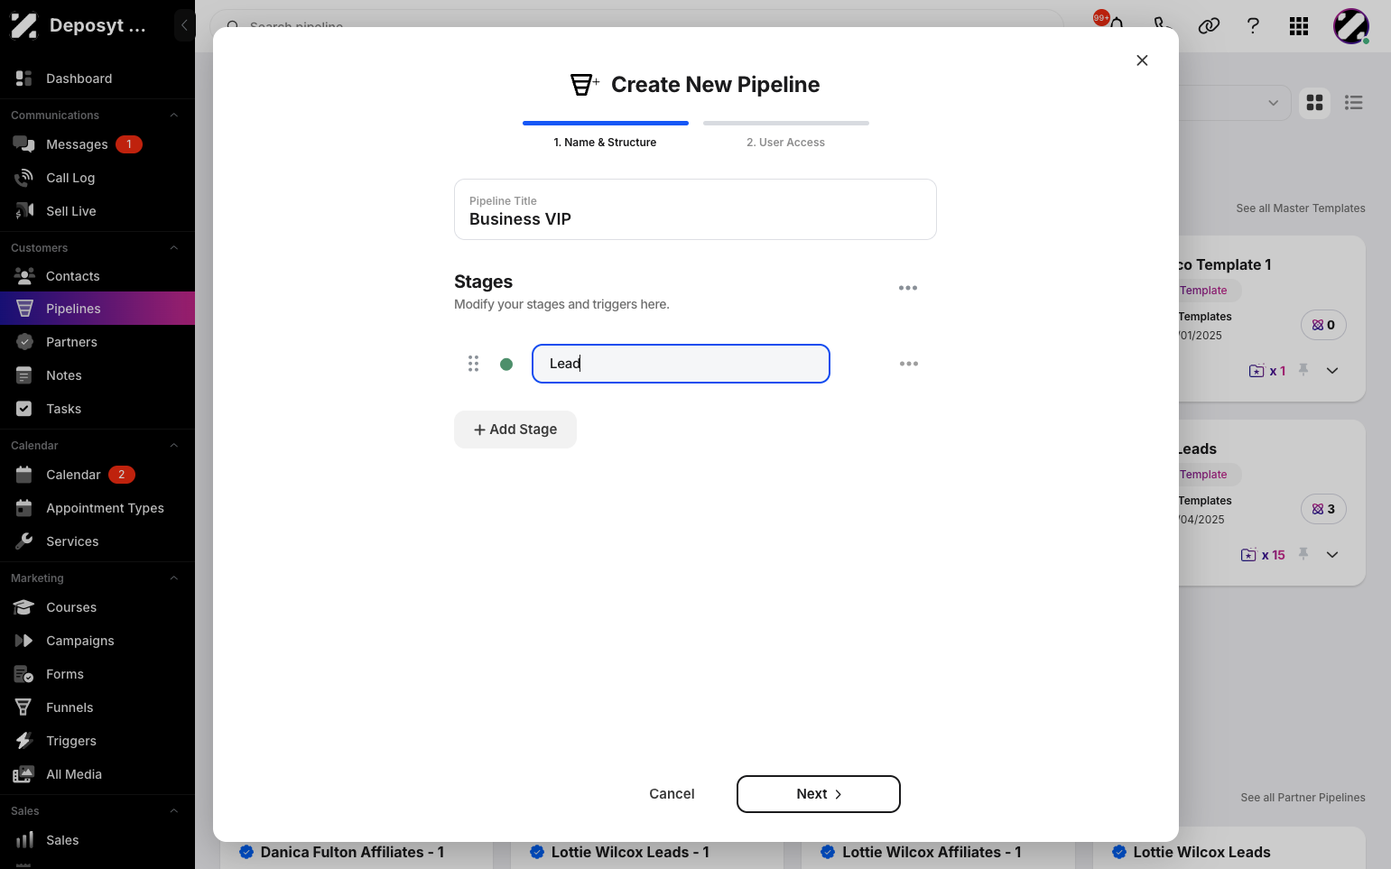This screenshot has height=869, width=1391.
Task: Switch to grid view in Pipelines page
Action: 1315,103
